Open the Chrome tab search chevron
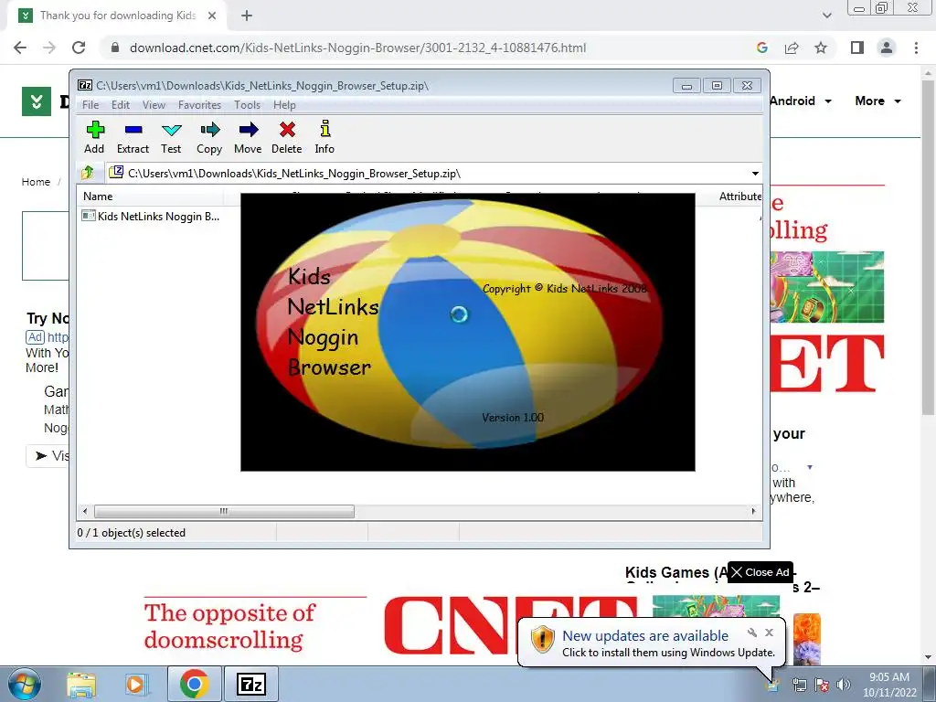The width and height of the screenshot is (936, 702). [x=826, y=16]
